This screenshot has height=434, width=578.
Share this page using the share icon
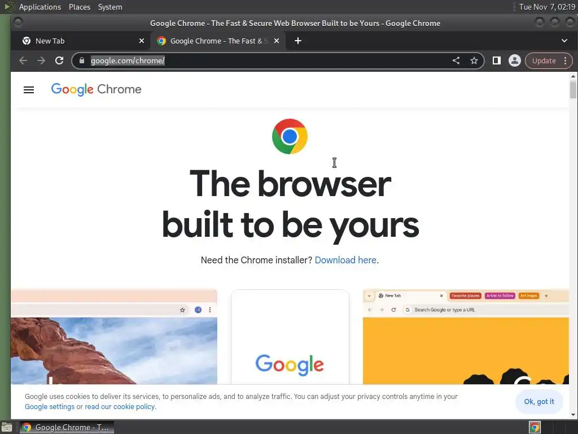[x=456, y=60]
